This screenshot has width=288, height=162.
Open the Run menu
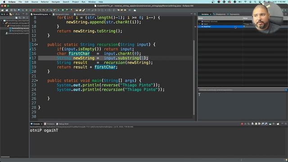coord(83,2)
